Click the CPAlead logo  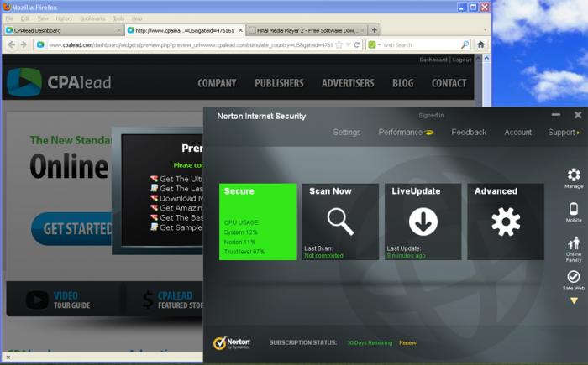coord(59,82)
